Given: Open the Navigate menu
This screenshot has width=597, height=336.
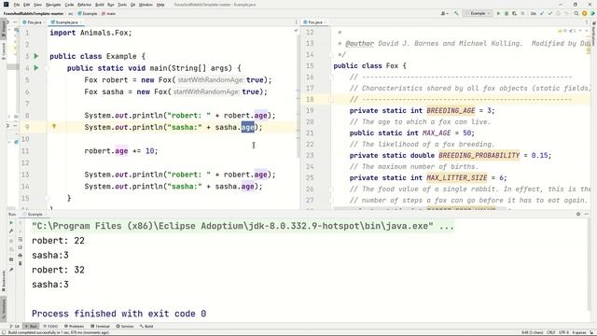Looking at the screenshot, I should click(53, 5).
